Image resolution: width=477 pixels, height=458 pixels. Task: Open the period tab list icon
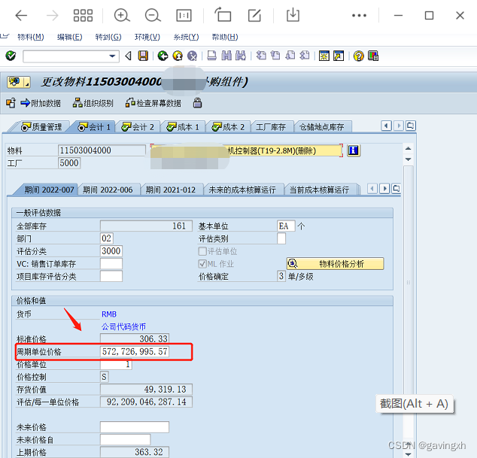tap(396, 189)
